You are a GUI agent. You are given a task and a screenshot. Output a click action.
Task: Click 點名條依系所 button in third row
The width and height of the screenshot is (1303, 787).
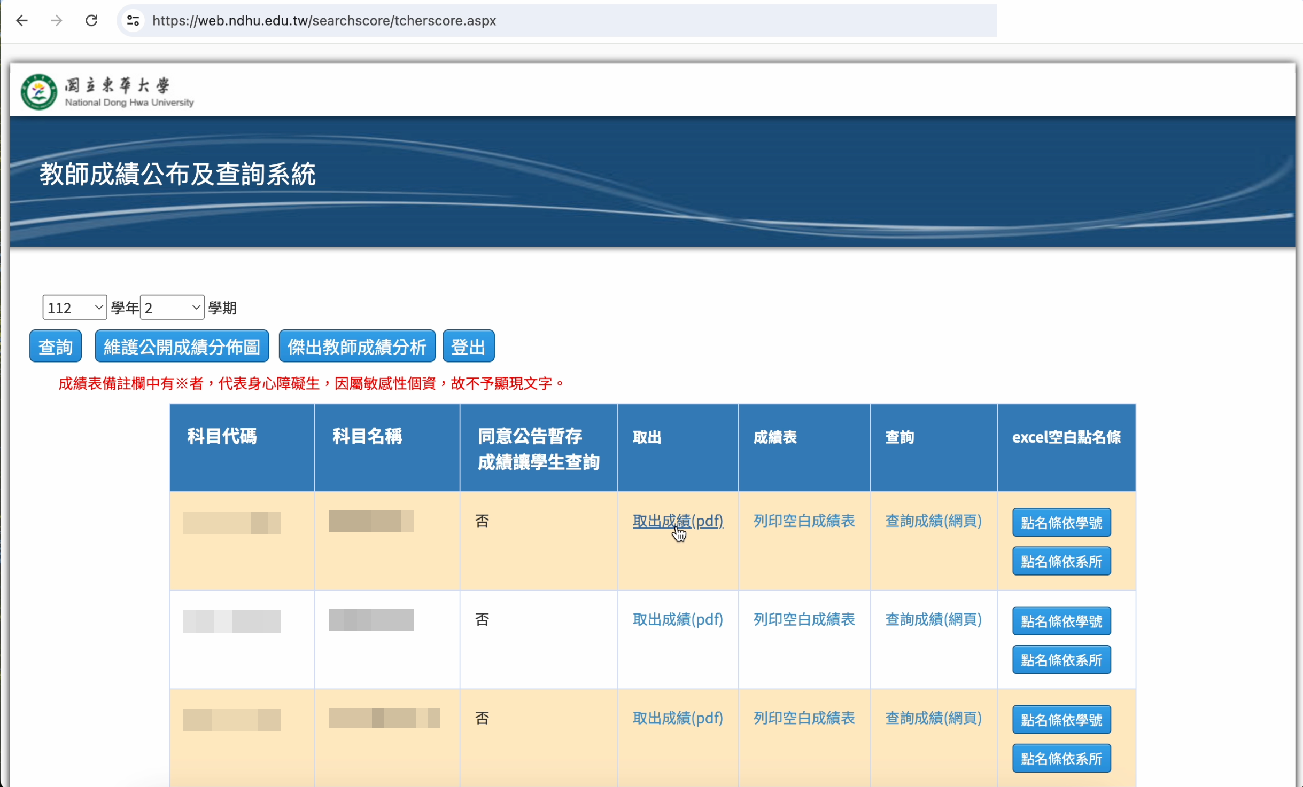click(x=1061, y=759)
